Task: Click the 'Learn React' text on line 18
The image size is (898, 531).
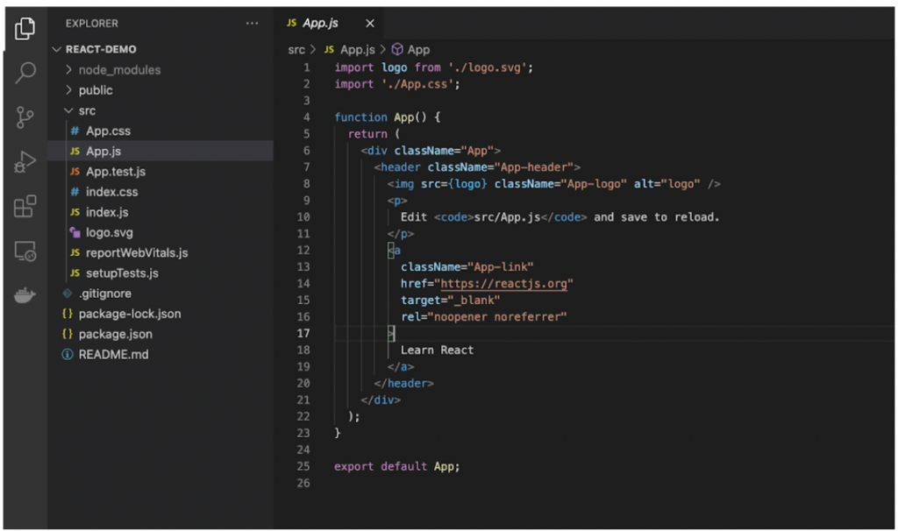Action: pos(437,350)
